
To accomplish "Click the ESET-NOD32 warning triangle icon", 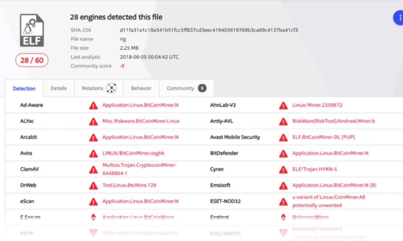I will point(283,201).
